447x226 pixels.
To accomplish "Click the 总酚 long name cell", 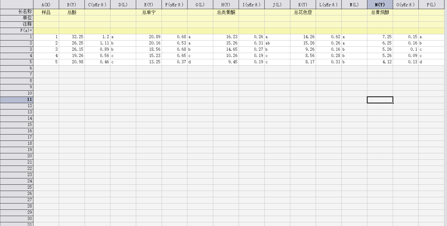I will tap(72, 12).
